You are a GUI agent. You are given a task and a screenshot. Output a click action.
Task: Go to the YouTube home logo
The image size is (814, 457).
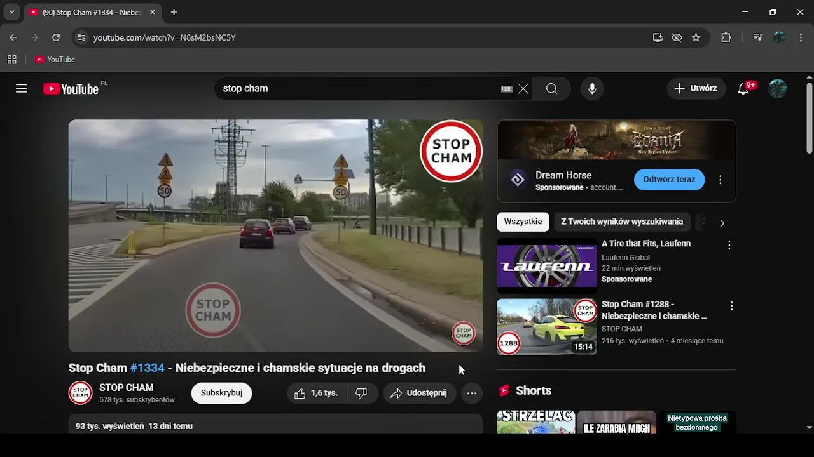pyautogui.click(x=71, y=89)
